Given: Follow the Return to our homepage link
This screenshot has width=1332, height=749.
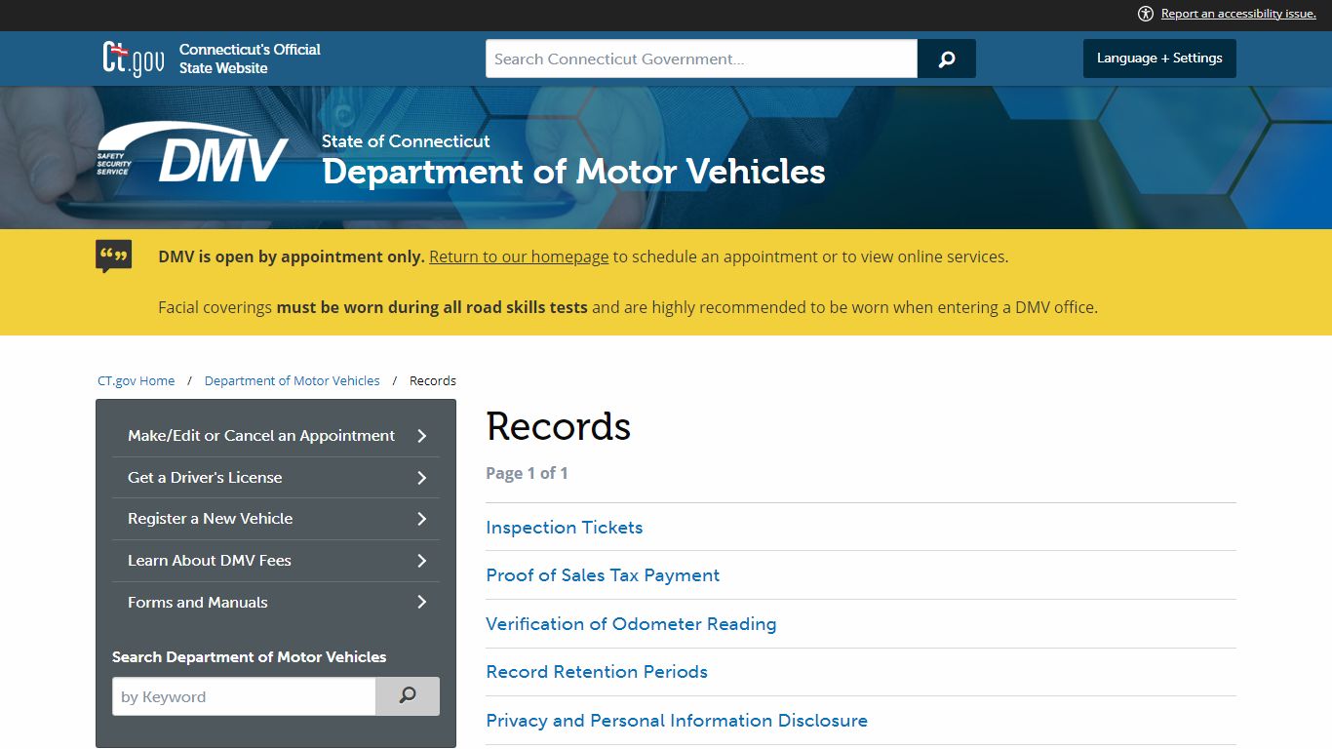Looking at the screenshot, I should 519,257.
